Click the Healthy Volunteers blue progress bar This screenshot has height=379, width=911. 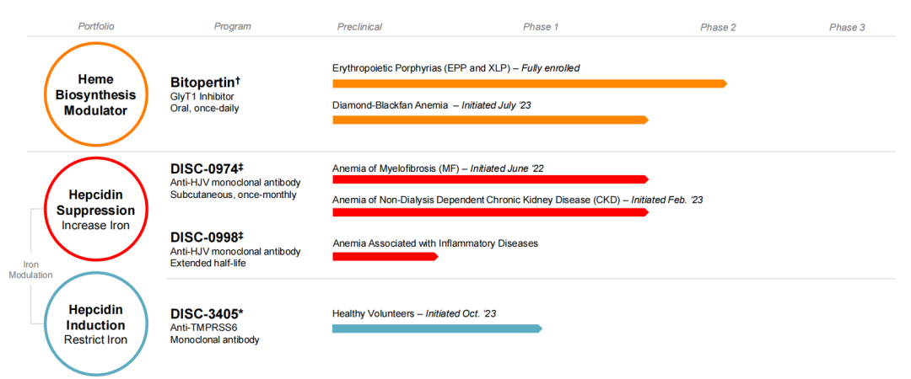pos(436,328)
